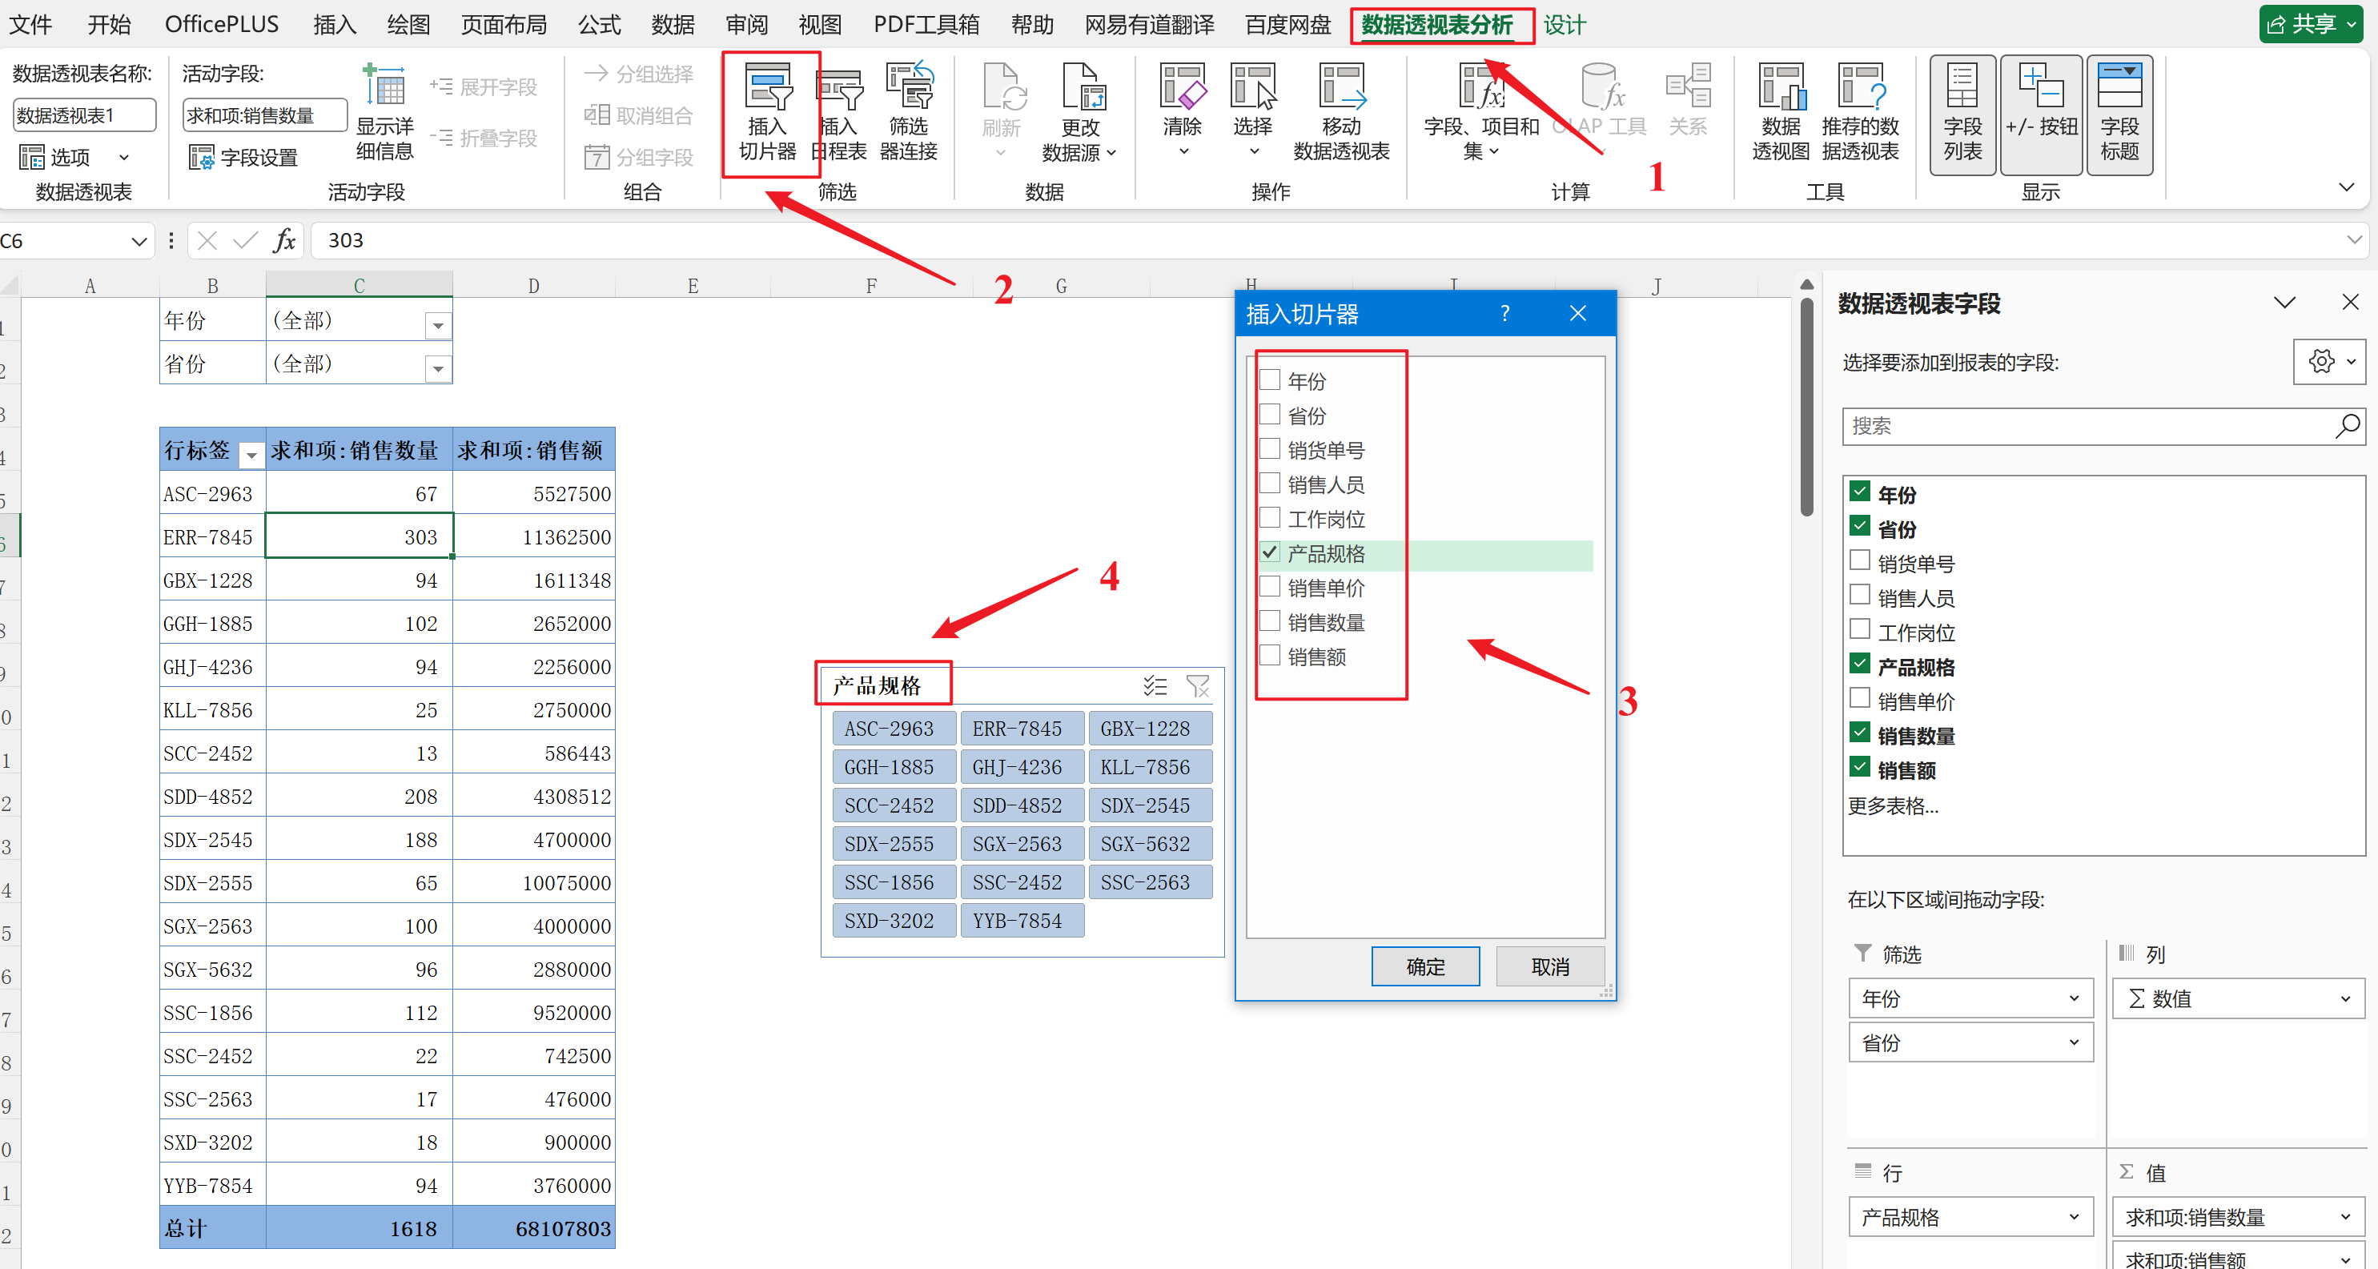Clear filter icon on 产品规格 slicer
The image size is (2378, 1269).
[1197, 685]
